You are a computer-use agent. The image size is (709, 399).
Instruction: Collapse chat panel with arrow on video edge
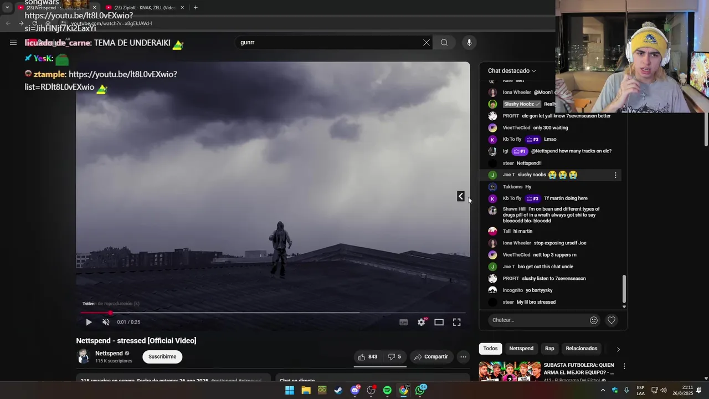[x=461, y=196]
